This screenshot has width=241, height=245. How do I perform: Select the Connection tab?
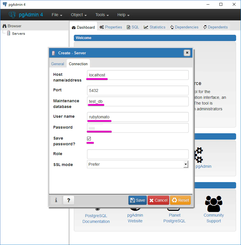78,64
